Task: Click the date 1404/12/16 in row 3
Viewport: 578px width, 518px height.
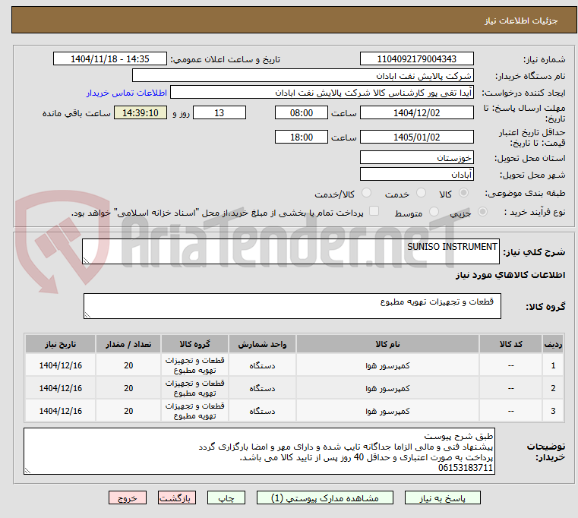Action: tap(61, 411)
